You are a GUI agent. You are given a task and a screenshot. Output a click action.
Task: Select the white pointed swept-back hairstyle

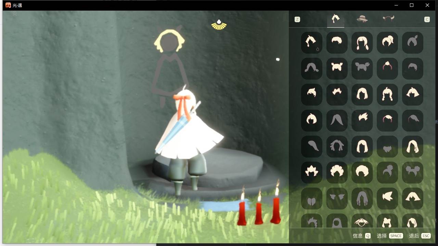pos(387,199)
